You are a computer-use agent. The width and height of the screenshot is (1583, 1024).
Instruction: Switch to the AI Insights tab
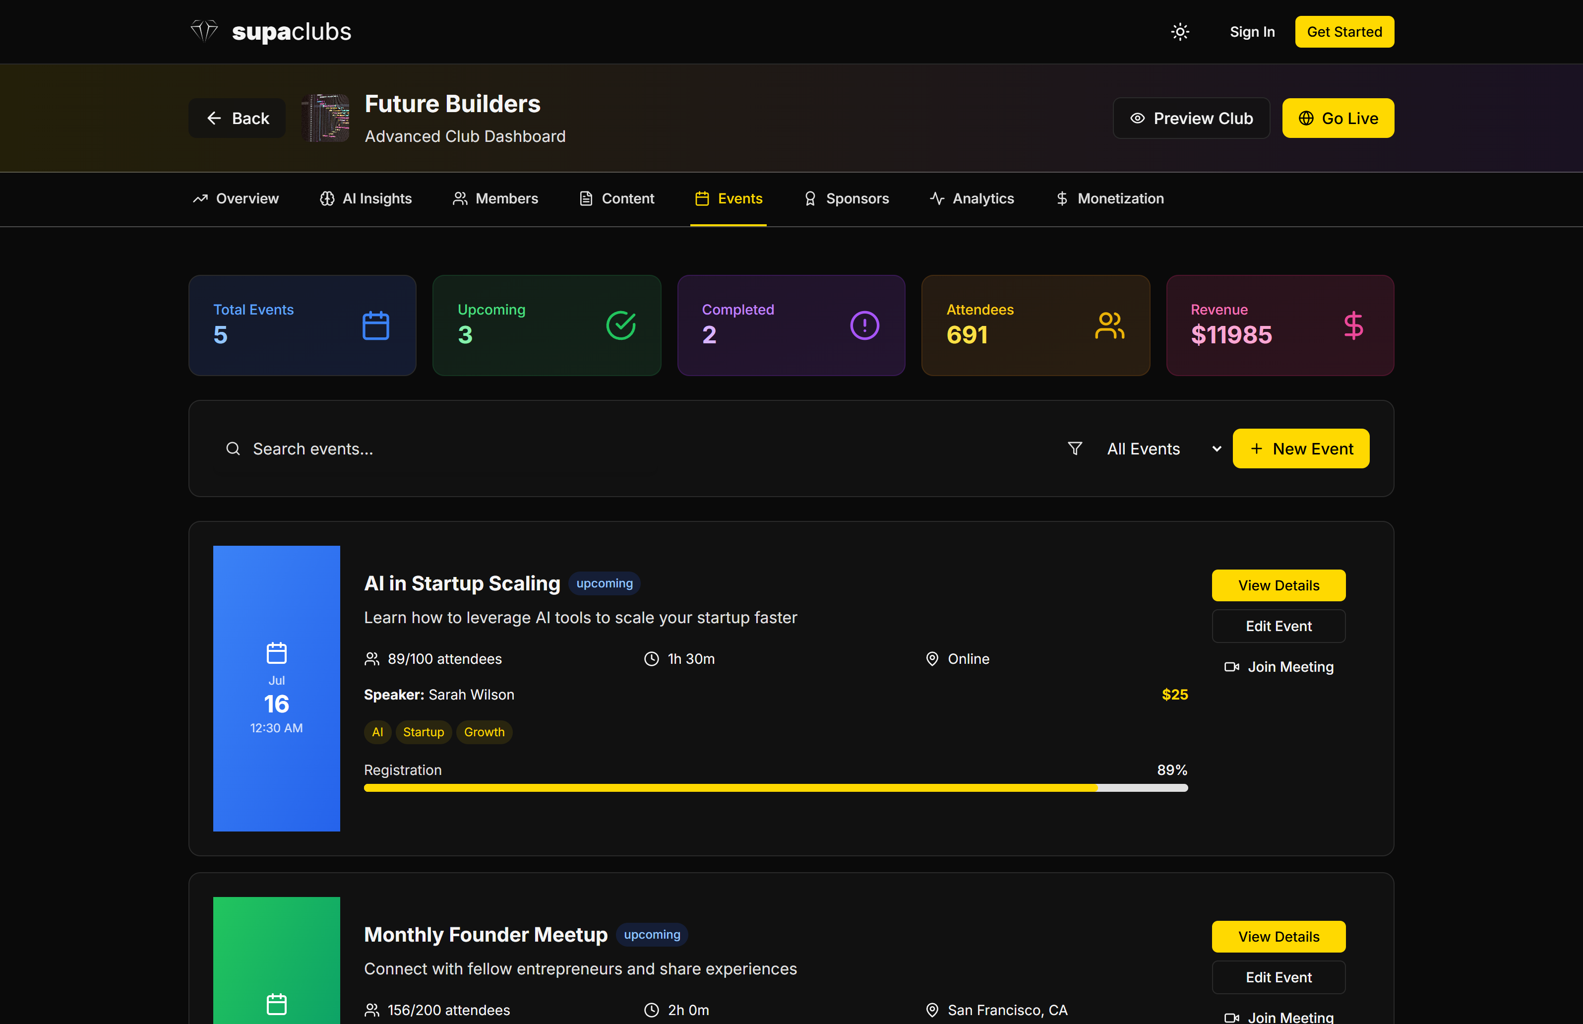(x=365, y=199)
